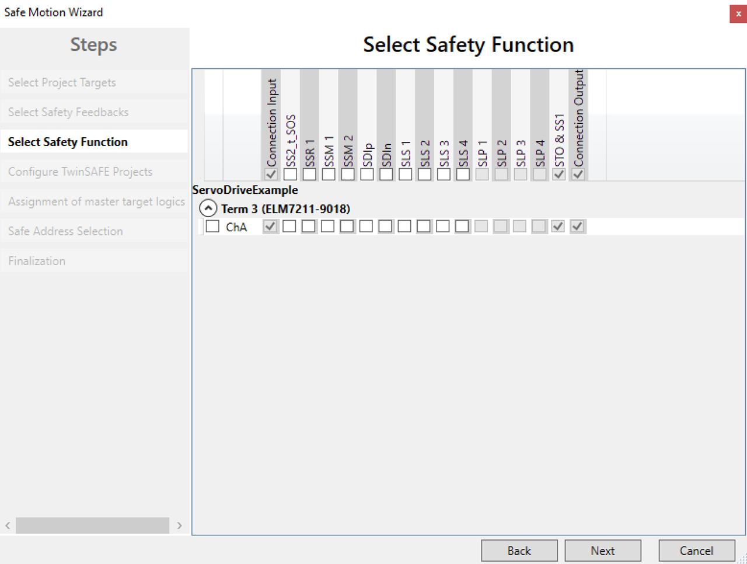This screenshot has height=564, width=747.
Task: Click the SLP 4 header checkbox
Action: click(x=540, y=174)
